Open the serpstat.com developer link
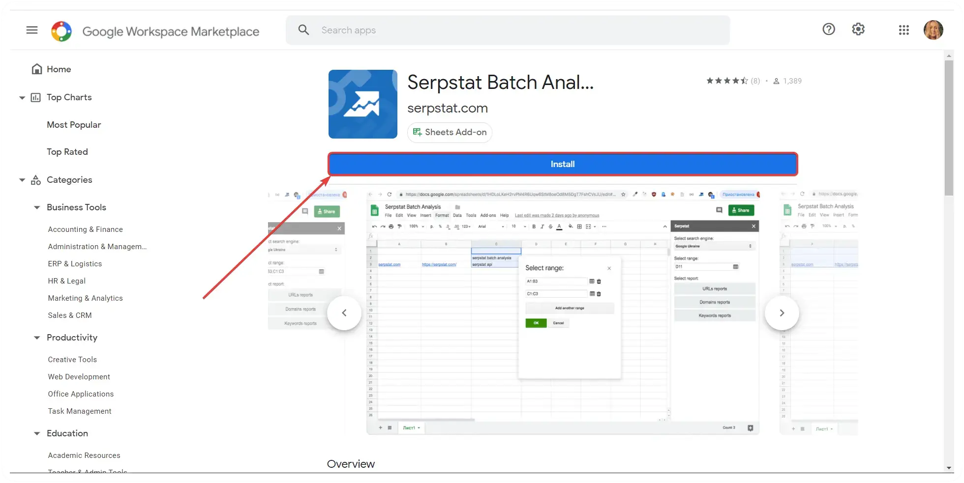The width and height of the screenshot is (964, 483). 448,108
